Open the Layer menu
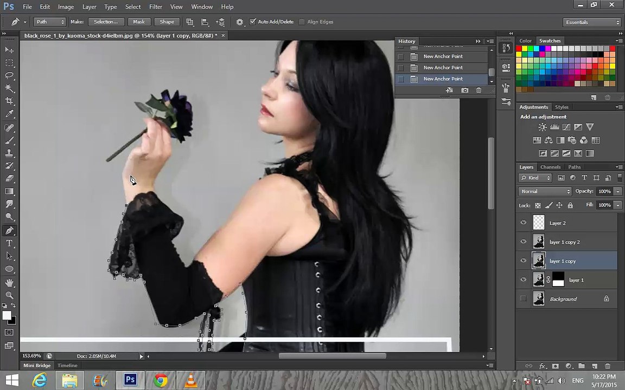Viewport: 625px width, 390px height. click(90, 6)
